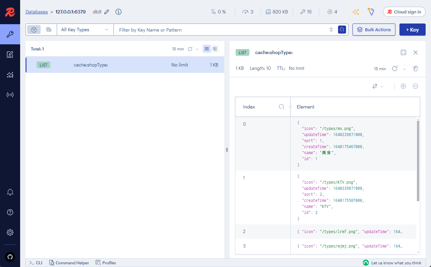The width and height of the screenshot is (431, 267).
Task: Open the All Key Types dropdown
Action: coord(85,30)
